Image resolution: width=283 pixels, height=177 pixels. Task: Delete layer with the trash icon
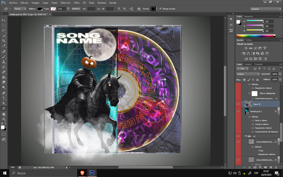click(276, 167)
